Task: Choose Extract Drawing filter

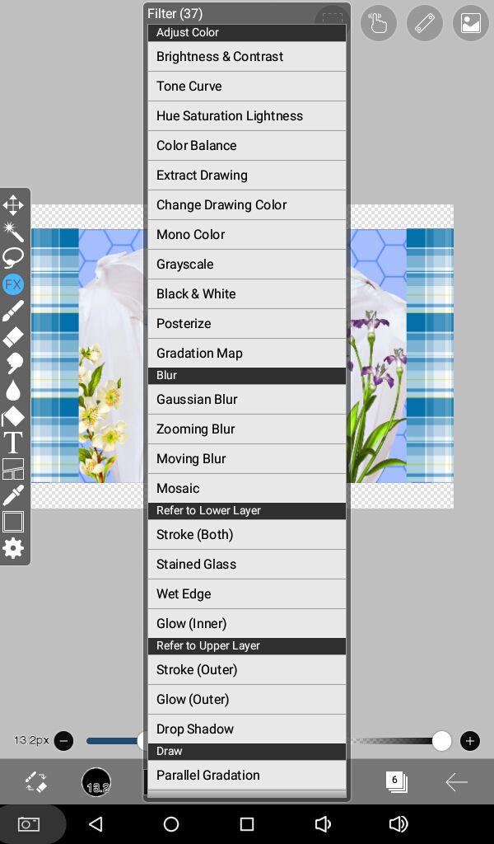Action: pos(247,175)
